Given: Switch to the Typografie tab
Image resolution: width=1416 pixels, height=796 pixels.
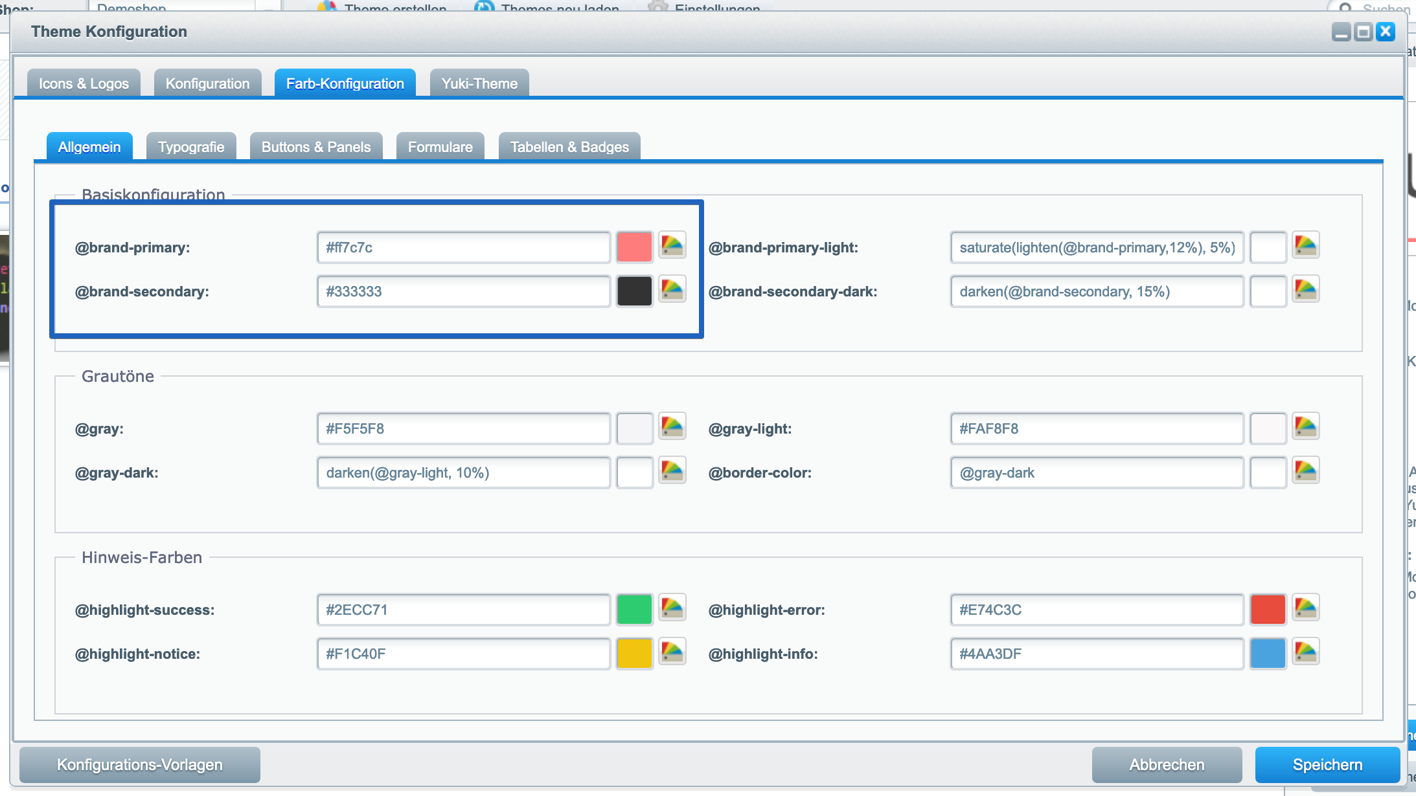Looking at the screenshot, I should tap(191, 147).
